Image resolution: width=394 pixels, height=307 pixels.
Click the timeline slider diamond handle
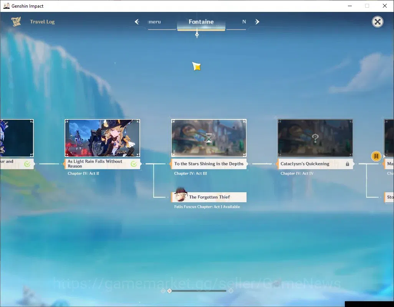[x=169, y=290]
